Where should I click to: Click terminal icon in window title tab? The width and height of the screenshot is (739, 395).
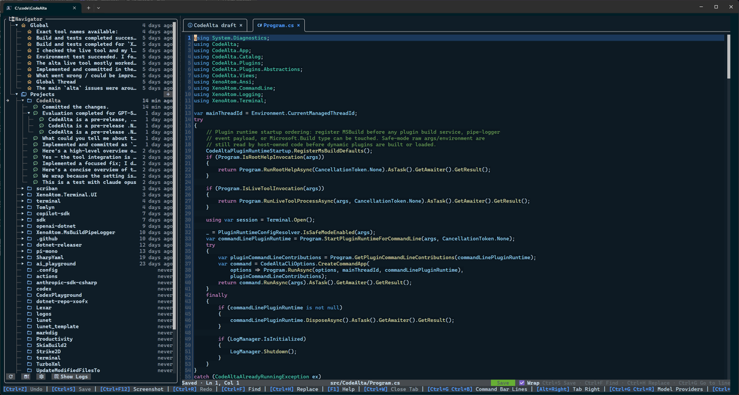(9, 7)
